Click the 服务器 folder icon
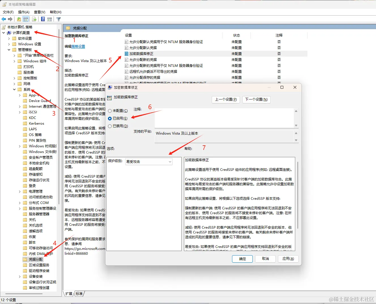 pos(20,72)
